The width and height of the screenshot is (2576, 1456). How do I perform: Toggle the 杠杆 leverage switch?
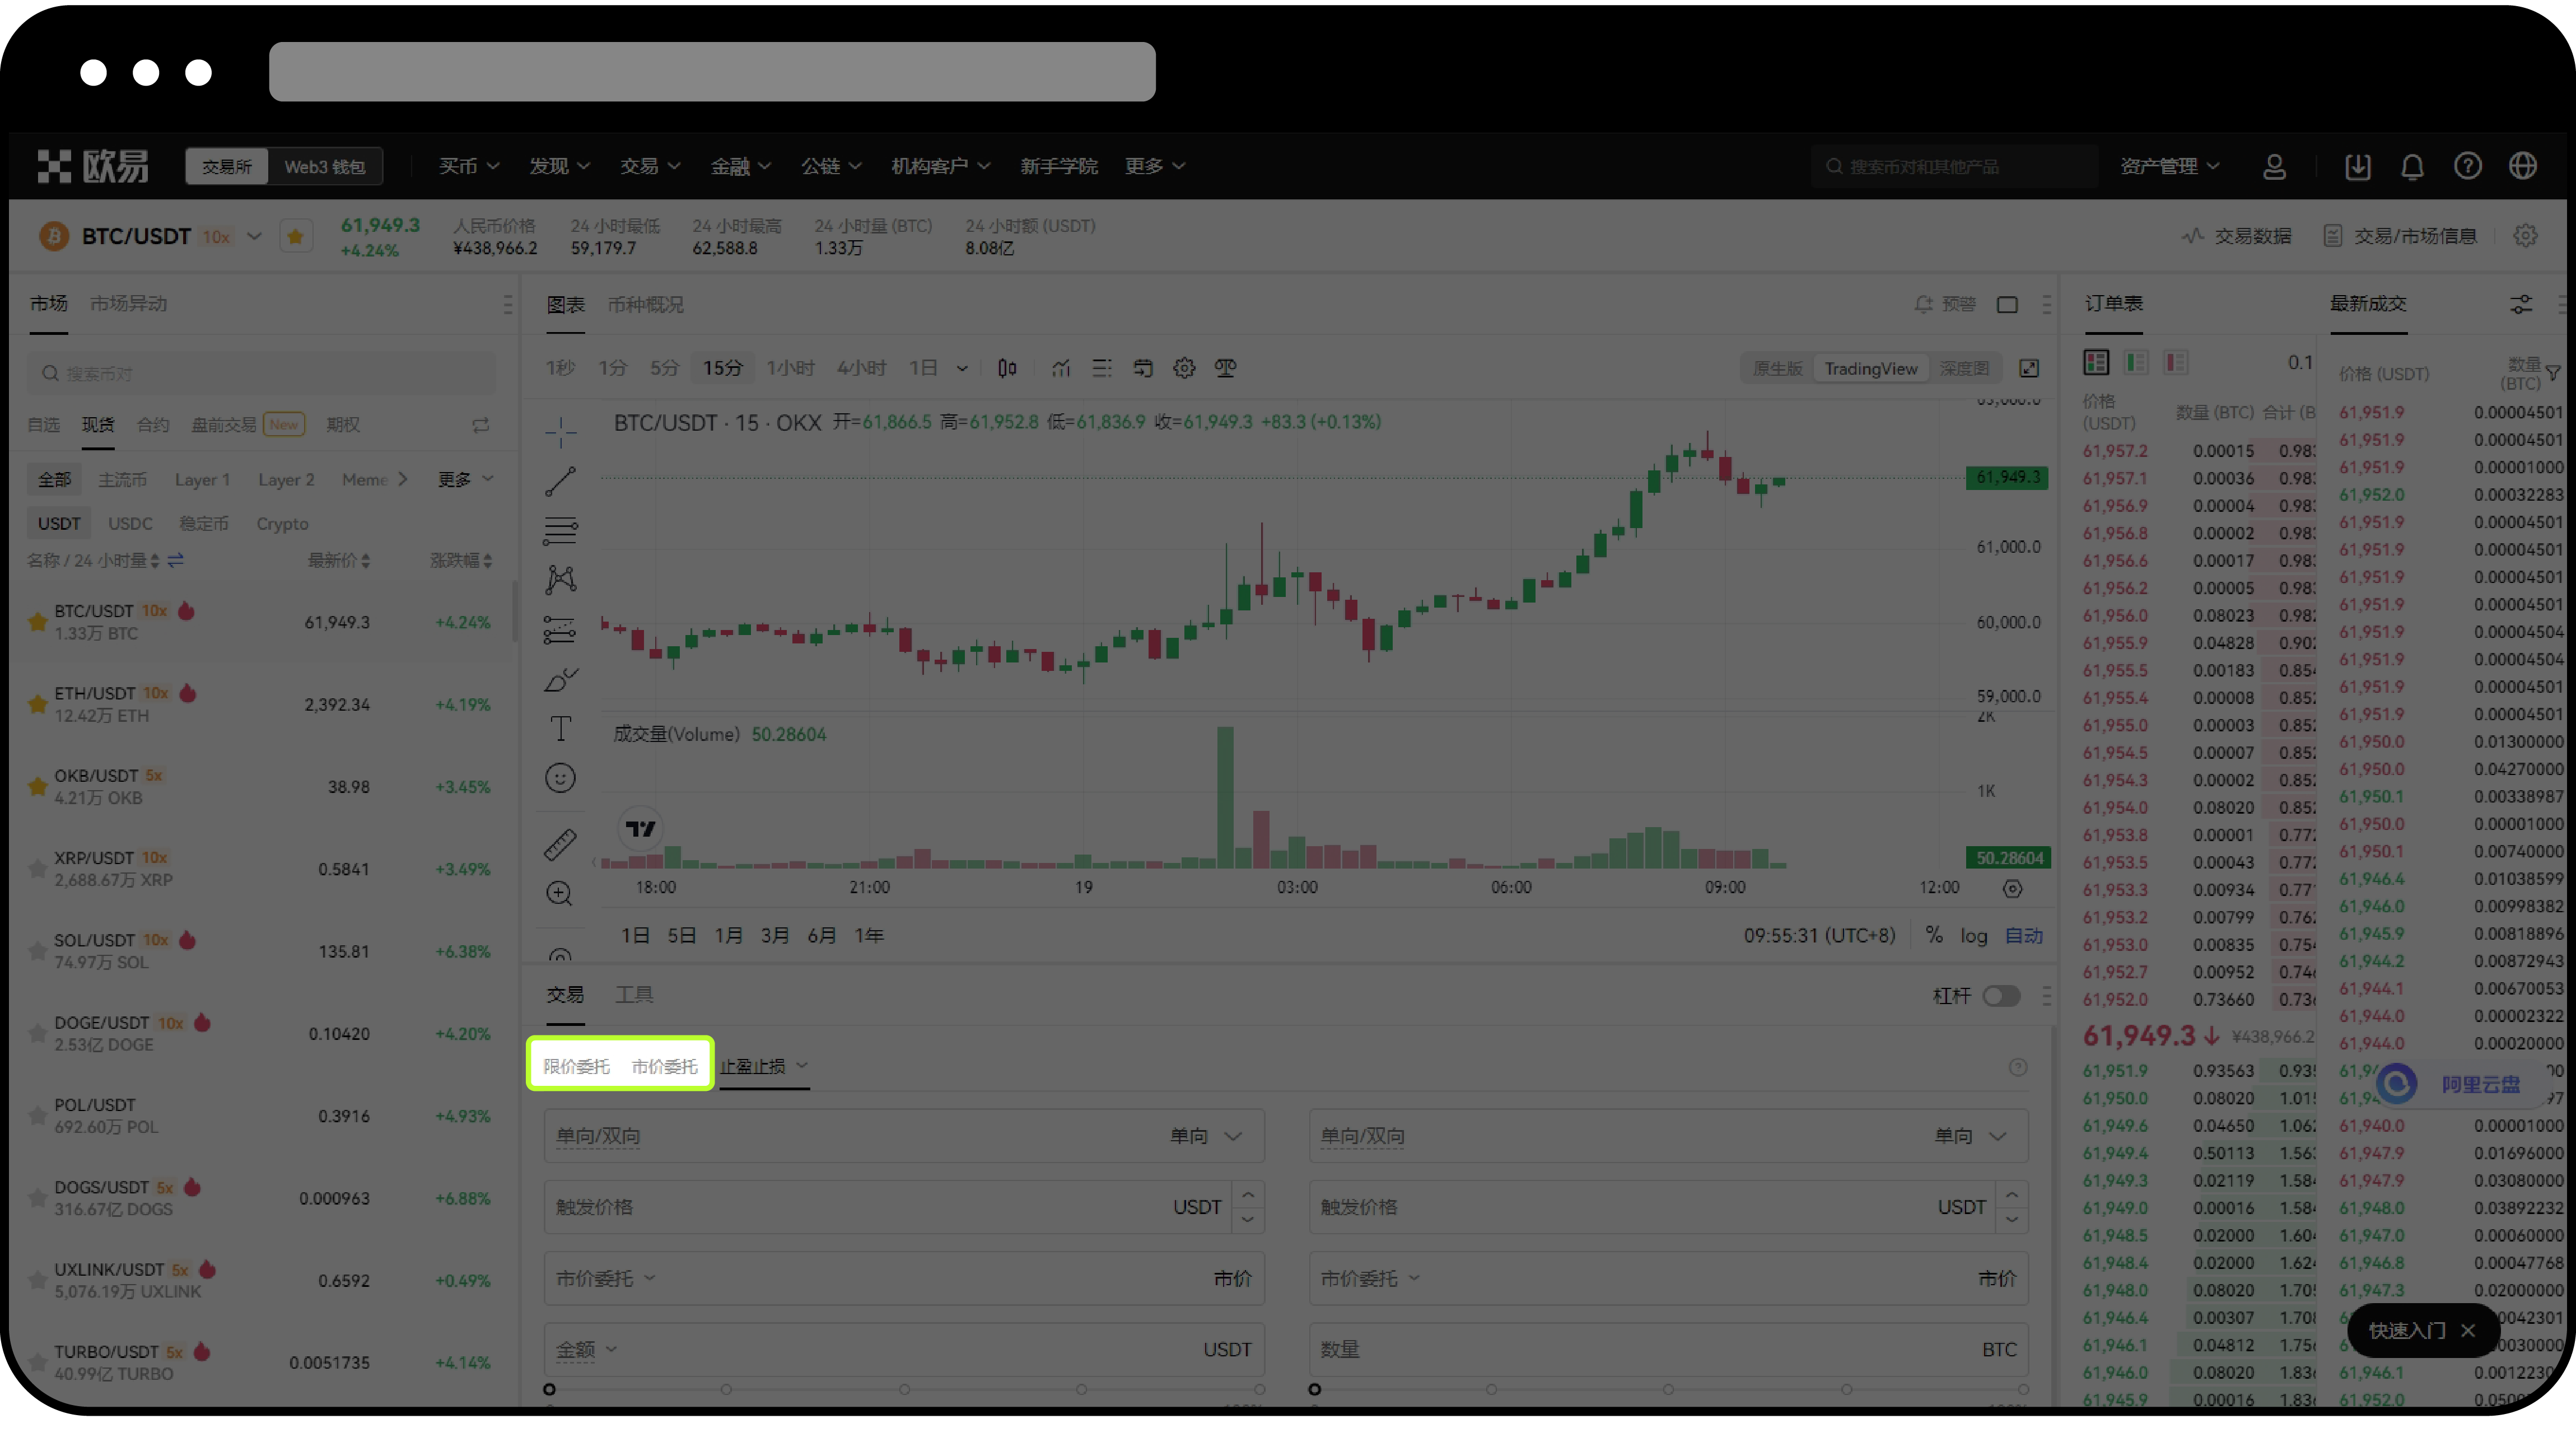click(x=2001, y=996)
